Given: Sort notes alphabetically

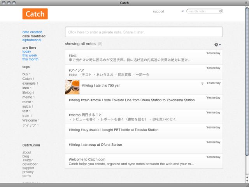Looking at the screenshot, I should 32,40.
